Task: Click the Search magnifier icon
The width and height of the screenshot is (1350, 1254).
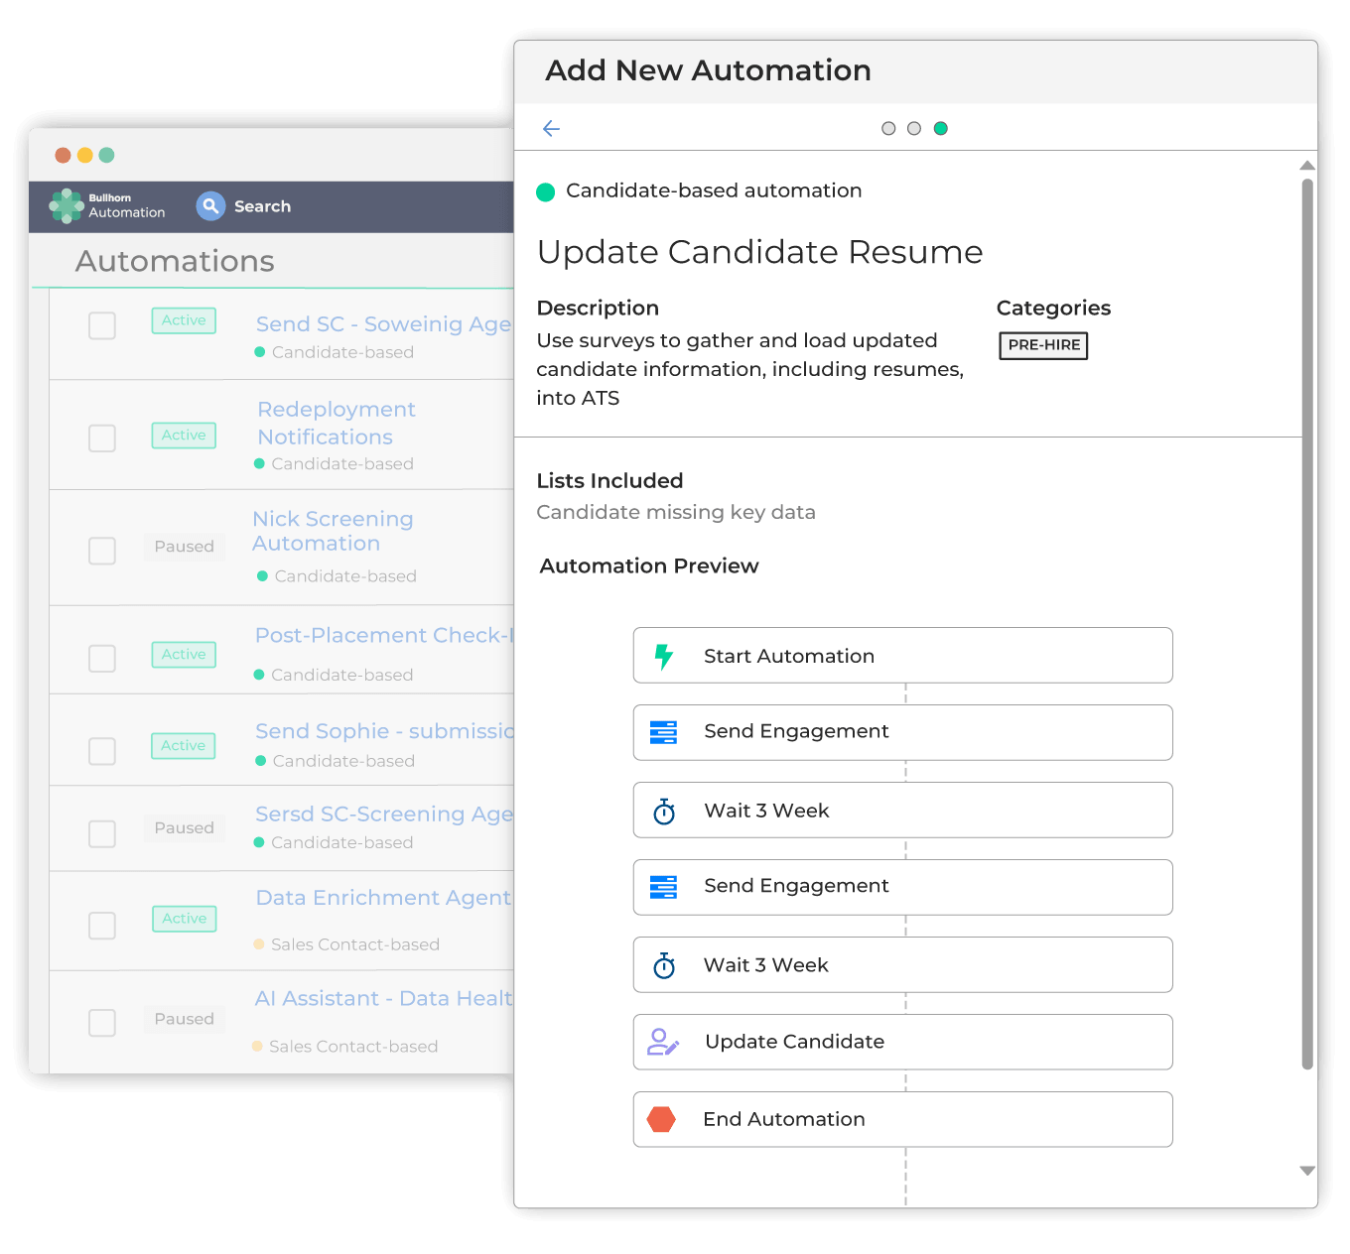Action: coord(210,205)
